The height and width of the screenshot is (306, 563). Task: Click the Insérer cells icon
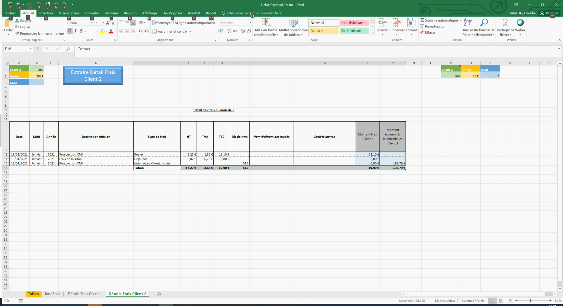pos(382,23)
